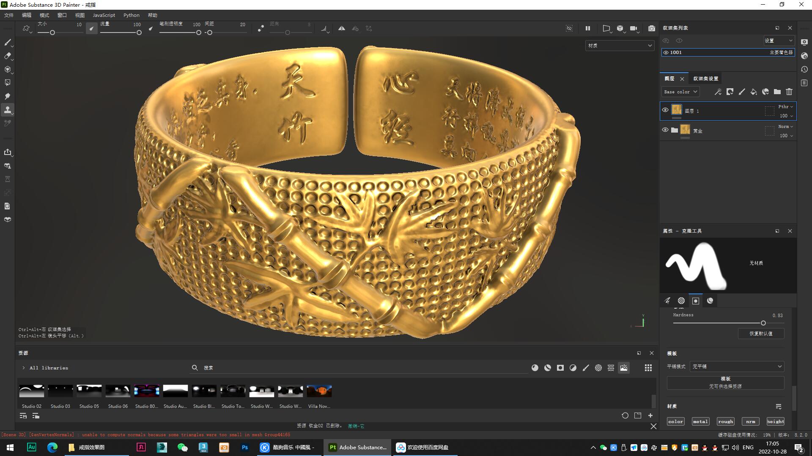Select the Clone stamp tool
This screenshot has height=456, width=812.
[x=8, y=109]
